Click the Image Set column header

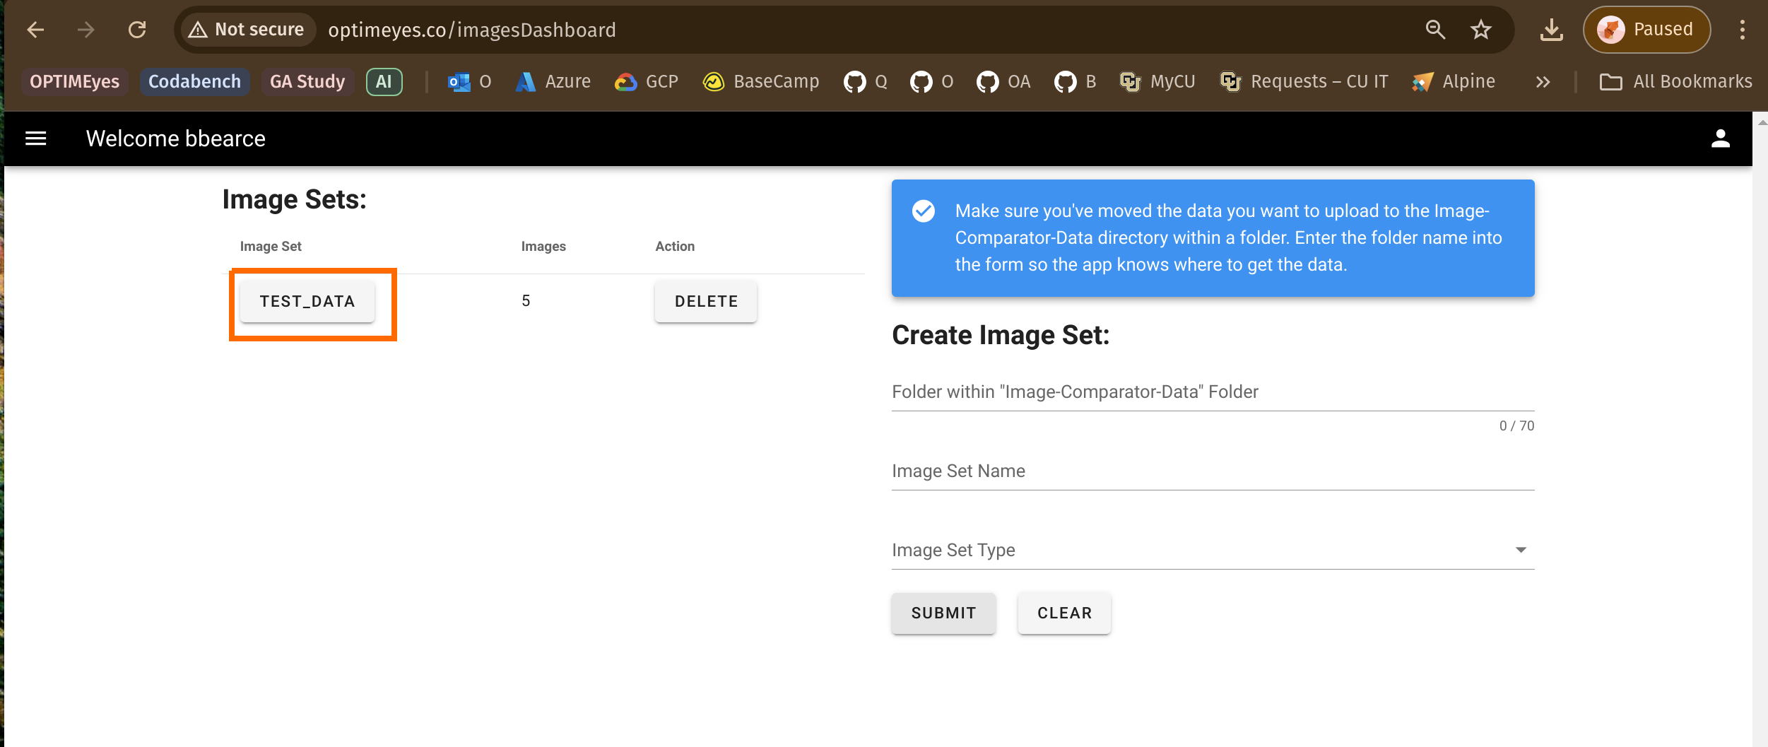coord(271,247)
